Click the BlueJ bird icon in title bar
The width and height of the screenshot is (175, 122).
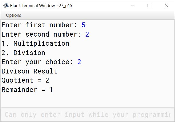tap(6, 5)
